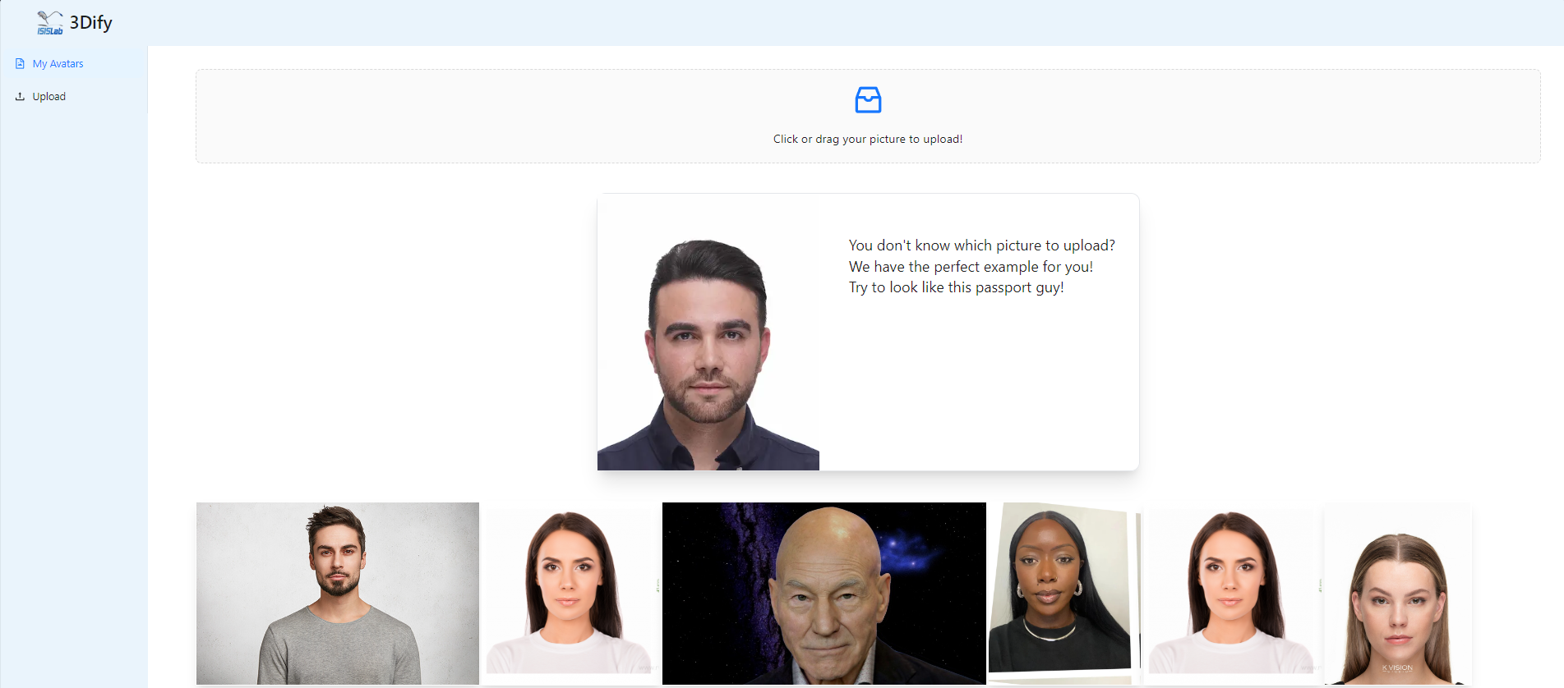Click the ISISLab logo icon
The image size is (1564, 688).
pyautogui.click(x=49, y=23)
